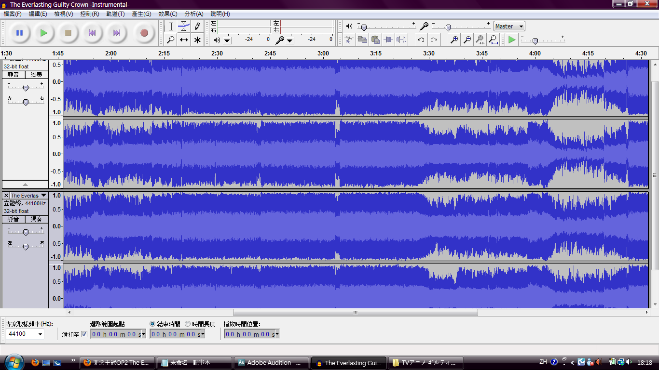Mute the second 'The Everlas' track
Viewport: 659px width, 370px height.
click(x=14, y=219)
